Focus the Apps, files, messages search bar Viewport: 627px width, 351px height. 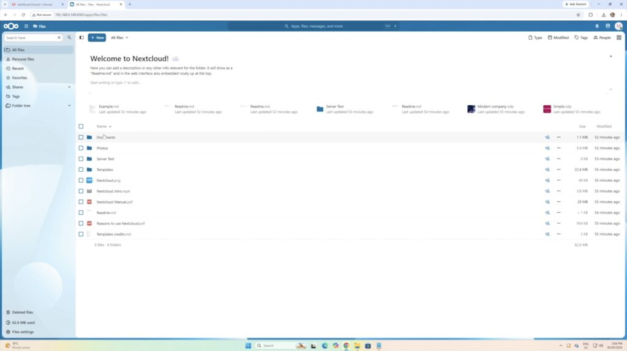click(x=313, y=26)
